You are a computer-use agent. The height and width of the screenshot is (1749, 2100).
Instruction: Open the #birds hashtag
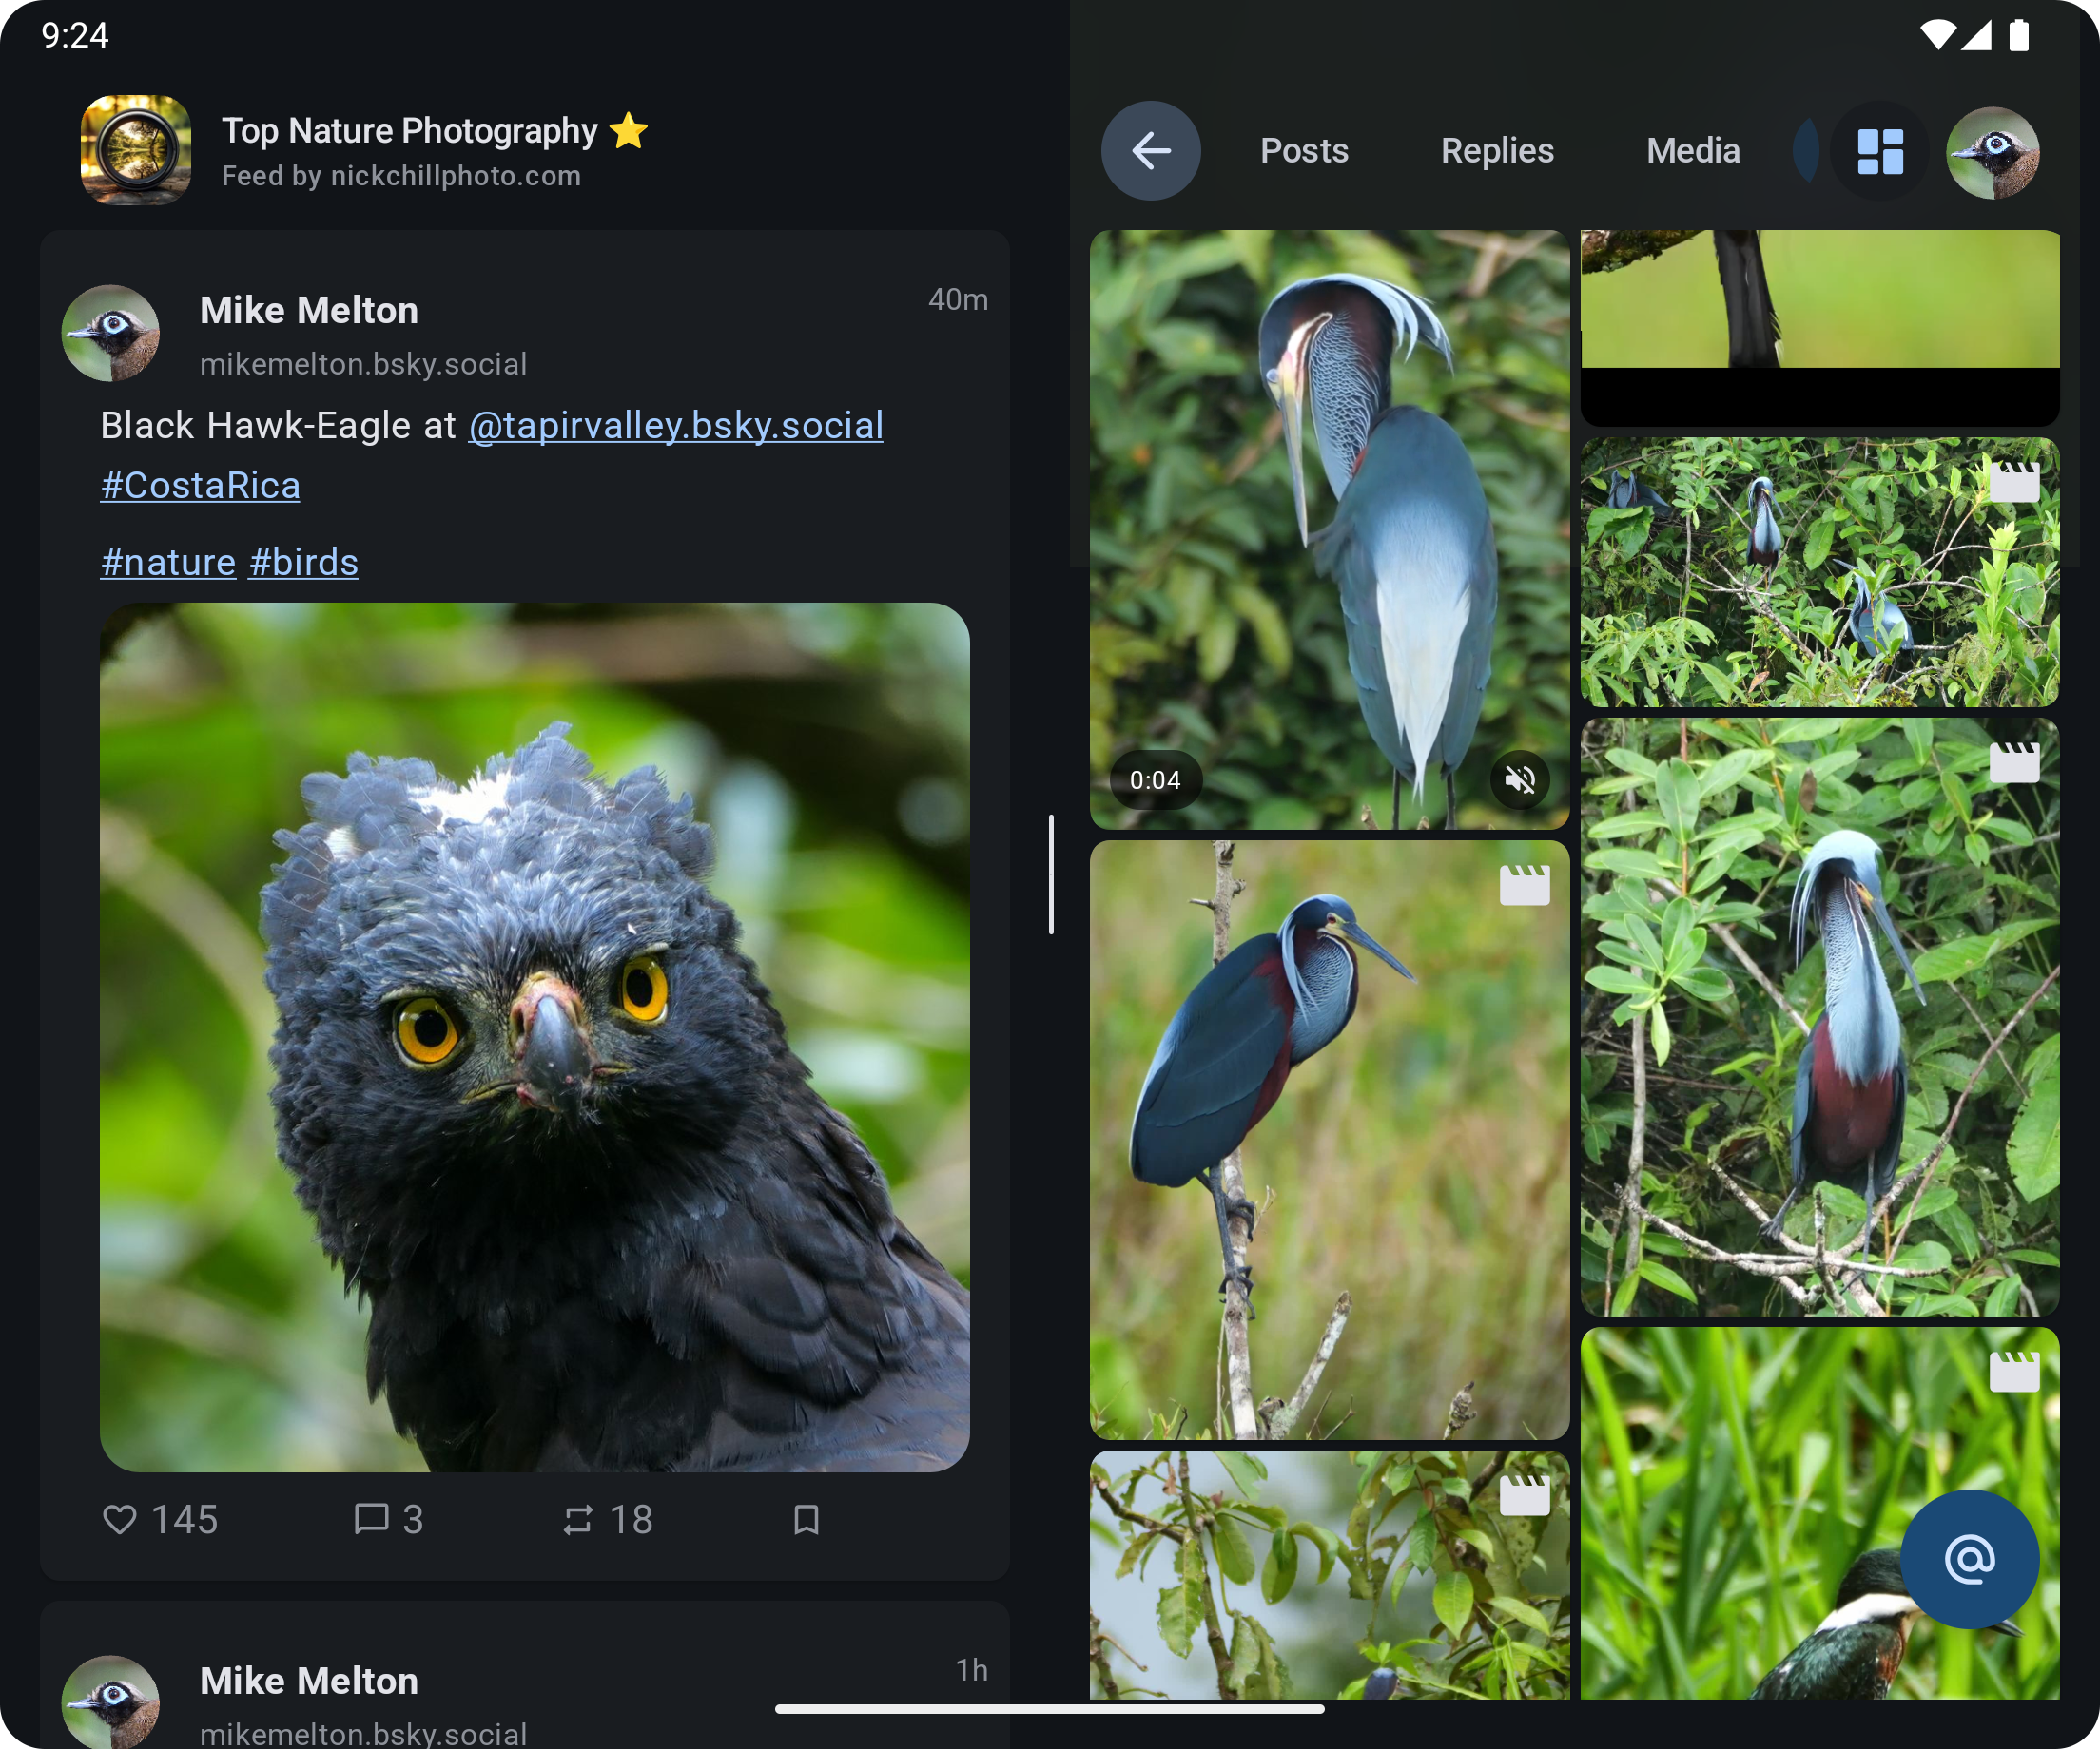coord(303,563)
